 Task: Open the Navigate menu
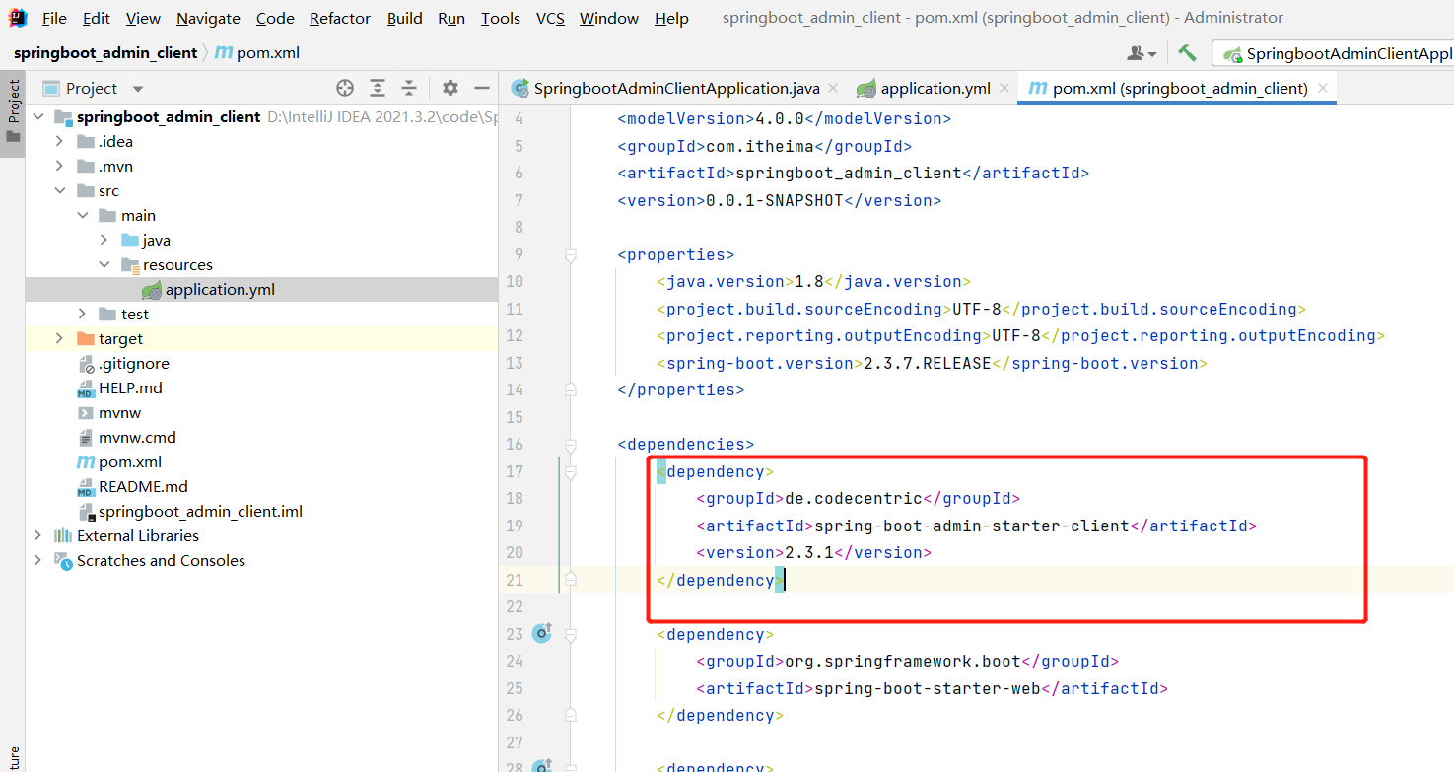(x=208, y=18)
